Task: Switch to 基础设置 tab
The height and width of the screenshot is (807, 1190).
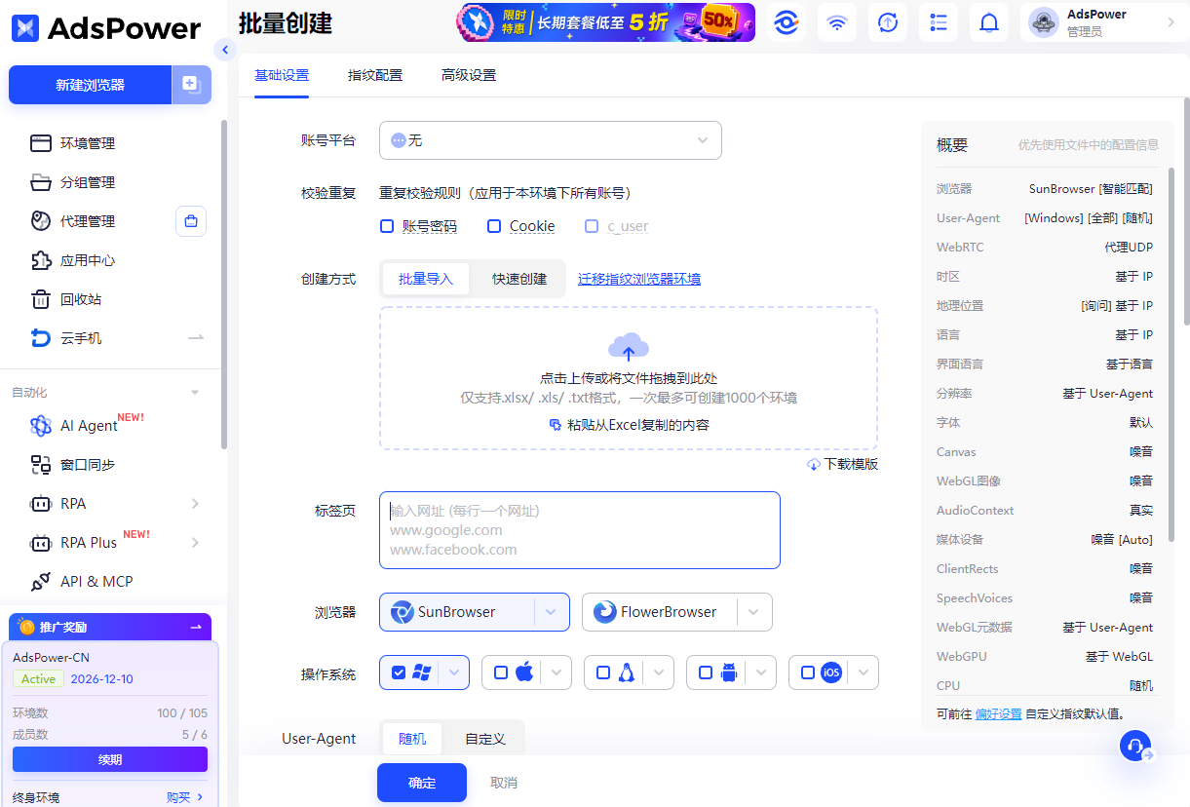Action: click(x=282, y=75)
